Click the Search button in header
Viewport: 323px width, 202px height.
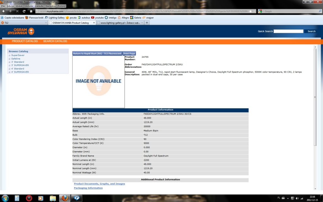point(311,31)
